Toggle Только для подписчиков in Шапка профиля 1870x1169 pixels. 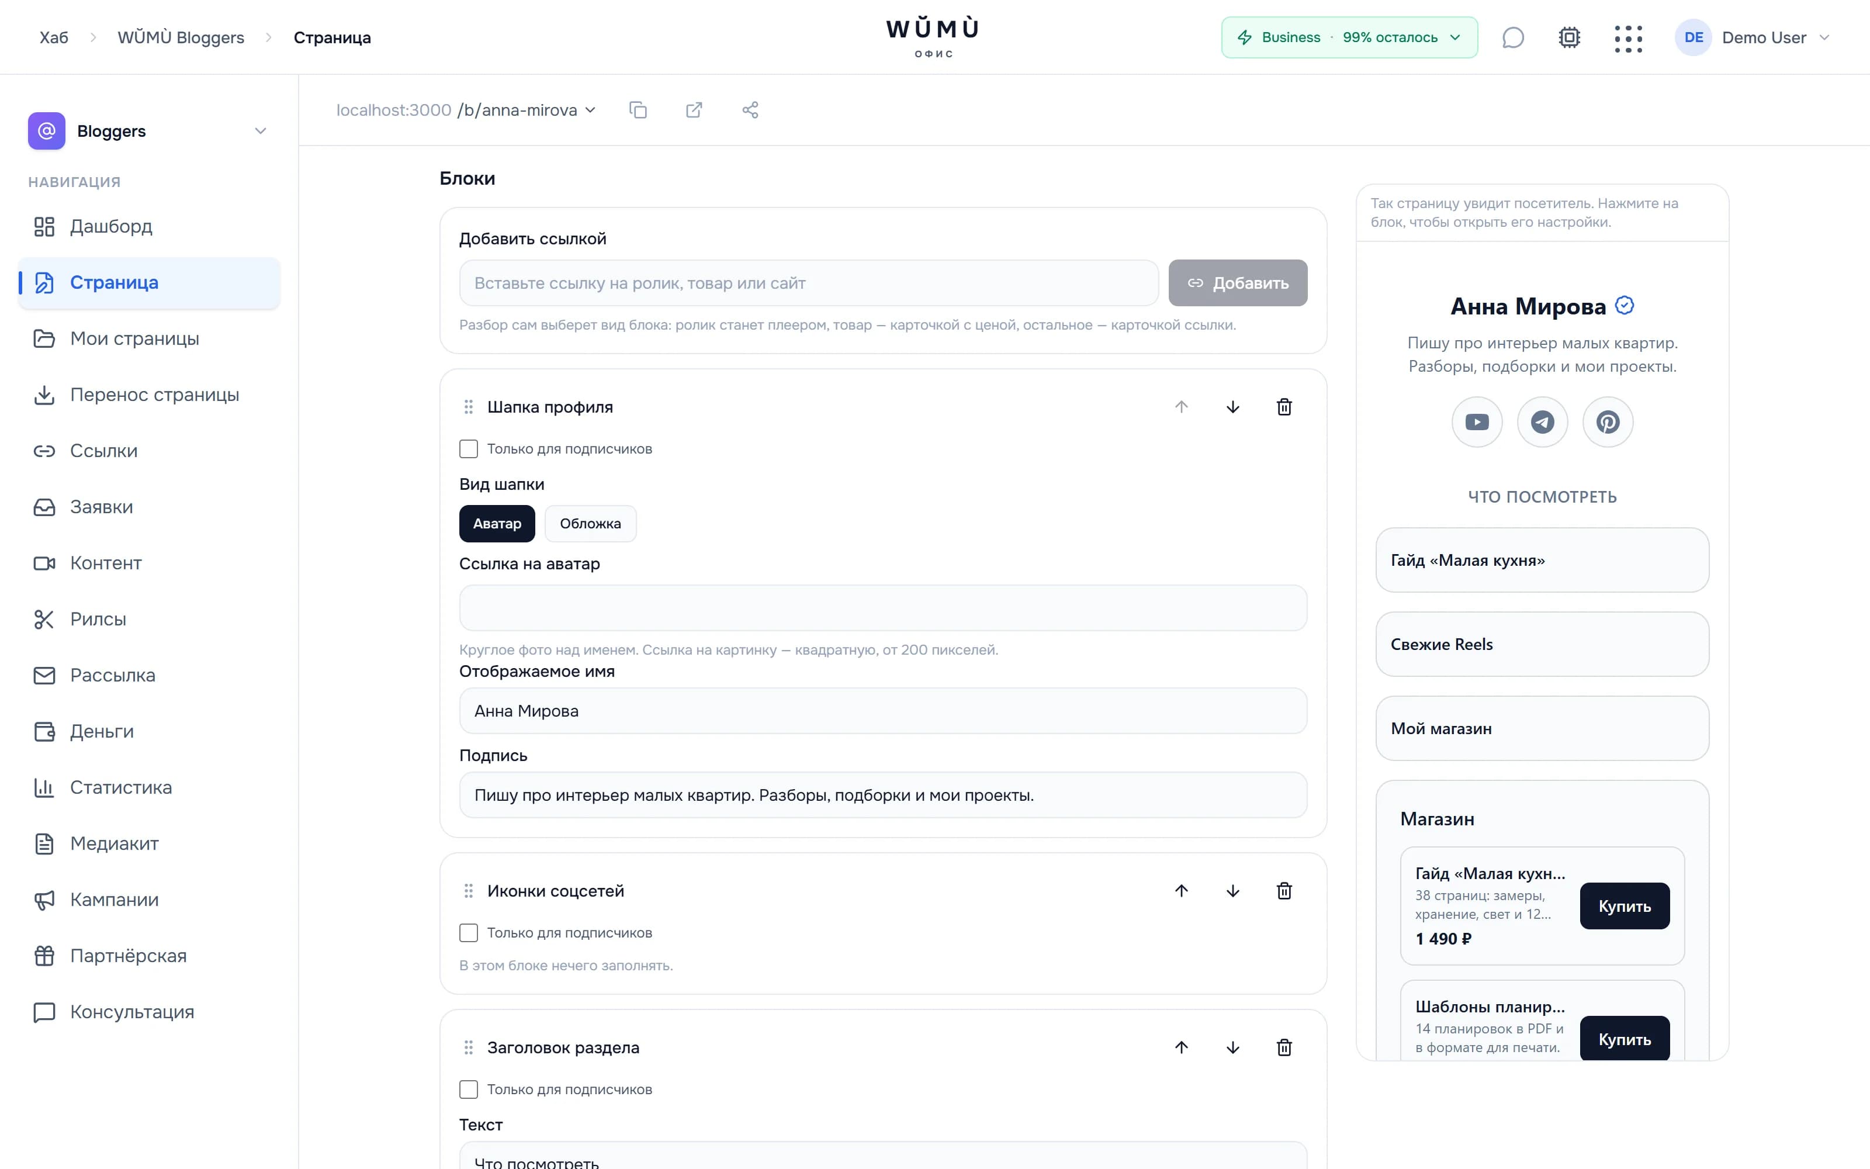(468, 449)
